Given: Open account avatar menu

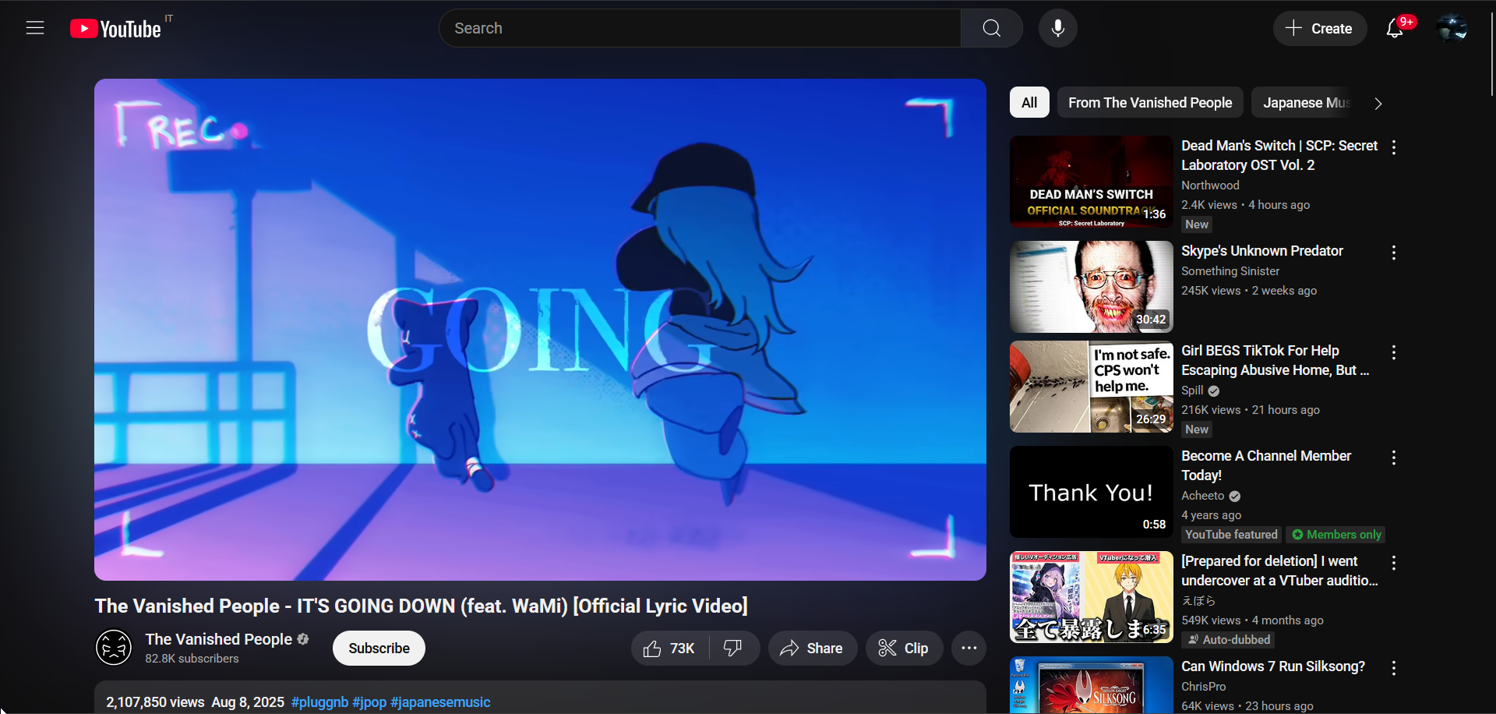Looking at the screenshot, I should (x=1452, y=29).
